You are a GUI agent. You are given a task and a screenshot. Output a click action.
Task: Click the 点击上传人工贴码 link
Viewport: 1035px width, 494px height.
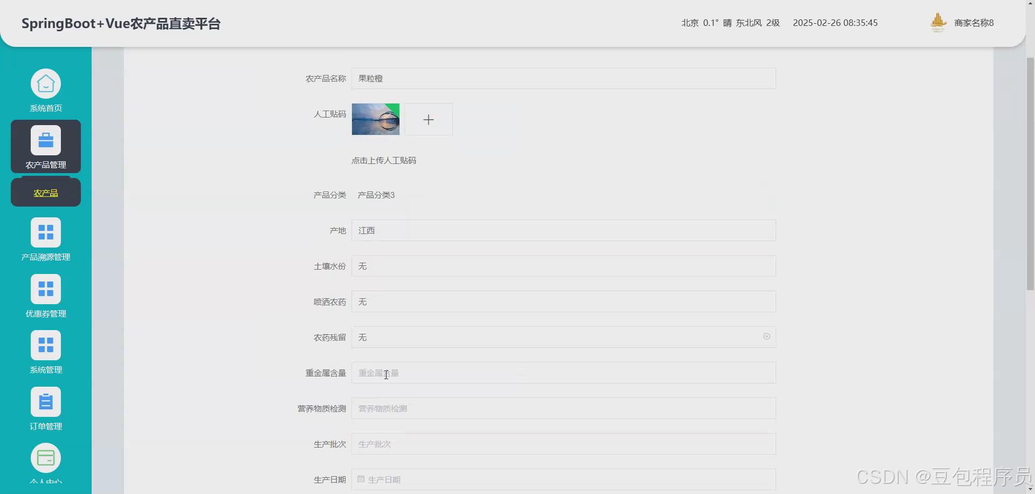pos(384,160)
